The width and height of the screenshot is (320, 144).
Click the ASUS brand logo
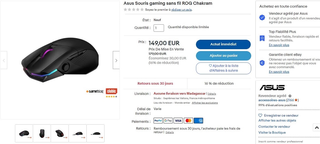pyautogui.click(x=272, y=88)
